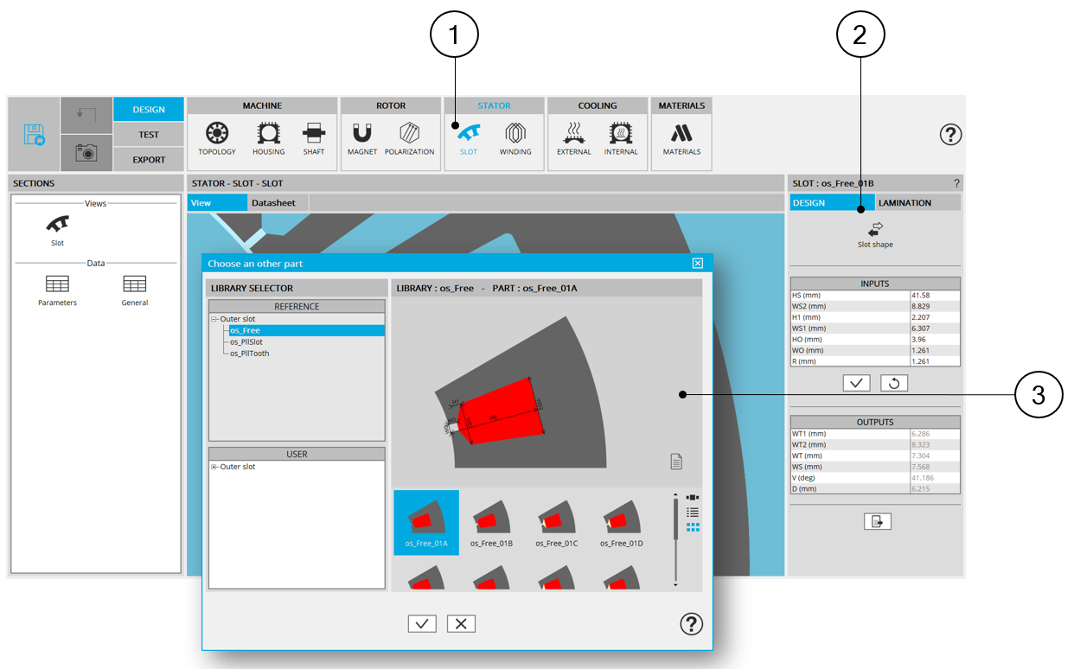1074x669 pixels.
Task: Switch to the LAMINATION tab
Action: [905, 203]
